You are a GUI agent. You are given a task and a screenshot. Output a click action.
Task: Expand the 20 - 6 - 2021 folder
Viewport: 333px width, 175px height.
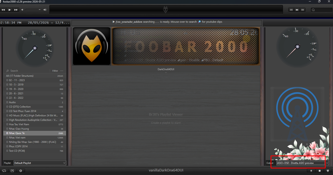7,93
